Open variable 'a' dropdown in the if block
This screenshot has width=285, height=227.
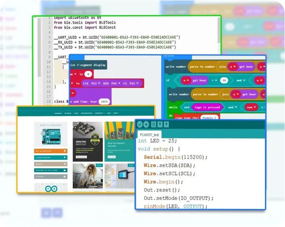click(186, 80)
